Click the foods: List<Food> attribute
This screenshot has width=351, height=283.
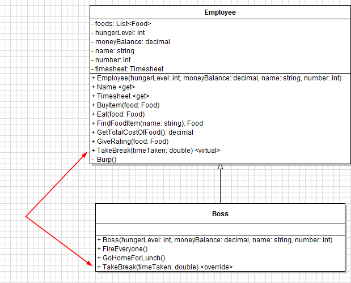(x=121, y=24)
